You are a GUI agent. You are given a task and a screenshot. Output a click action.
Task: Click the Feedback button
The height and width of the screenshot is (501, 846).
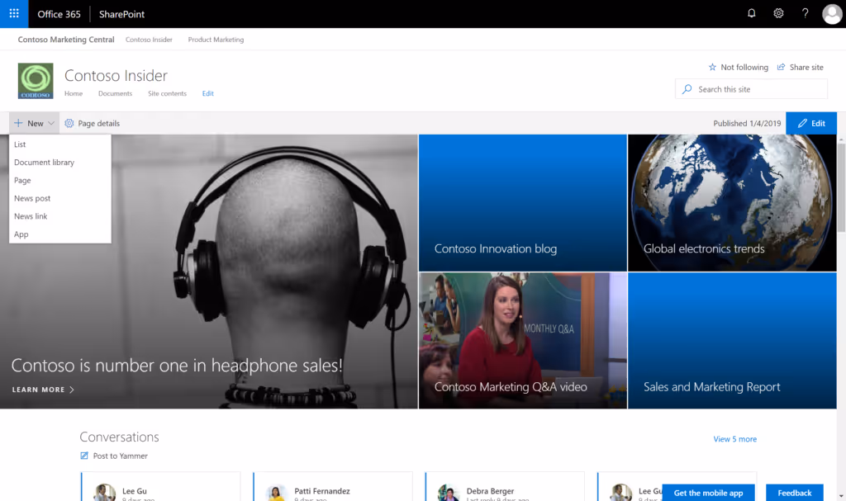[x=794, y=493]
